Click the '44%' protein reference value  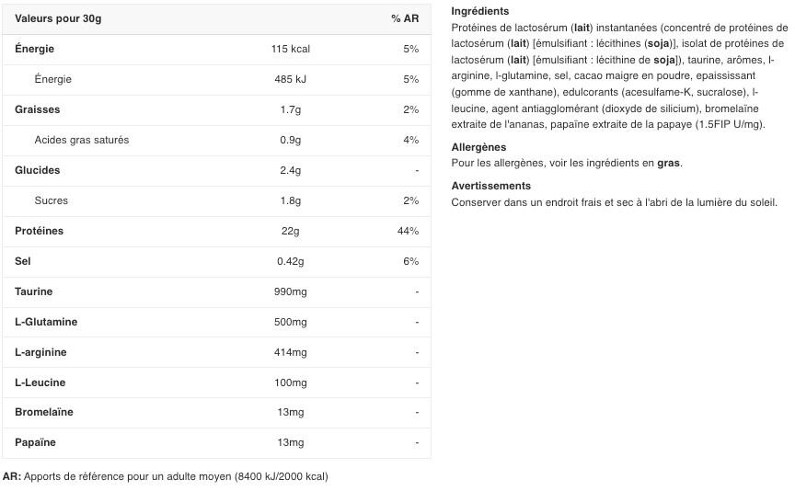[408, 231]
